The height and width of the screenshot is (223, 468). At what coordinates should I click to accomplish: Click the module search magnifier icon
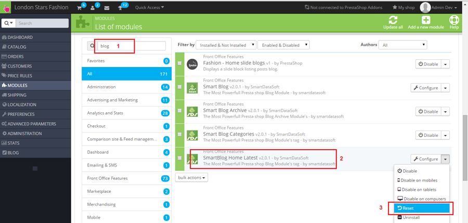[x=92, y=46]
